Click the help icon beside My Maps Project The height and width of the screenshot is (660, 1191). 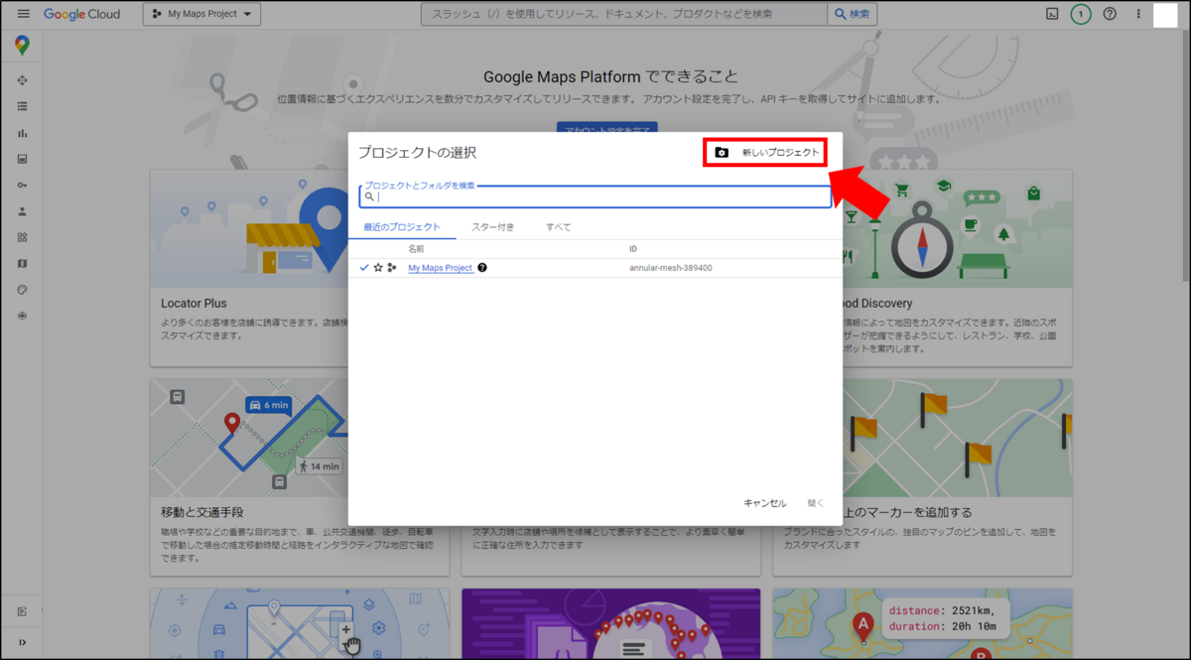pos(482,268)
